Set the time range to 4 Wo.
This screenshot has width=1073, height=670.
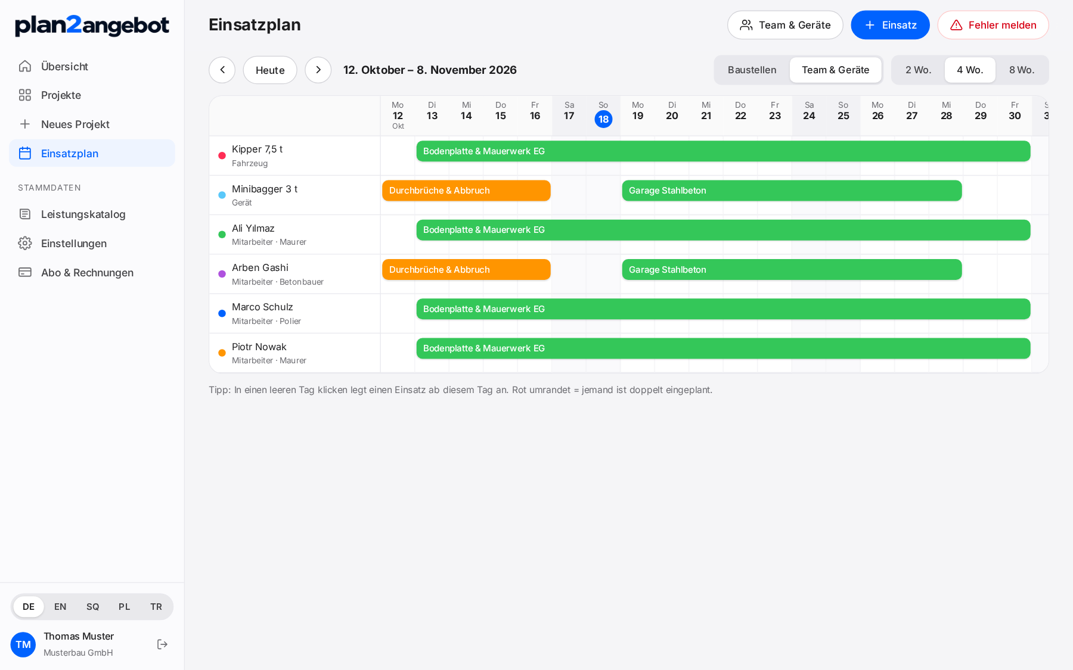coord(970,70)
